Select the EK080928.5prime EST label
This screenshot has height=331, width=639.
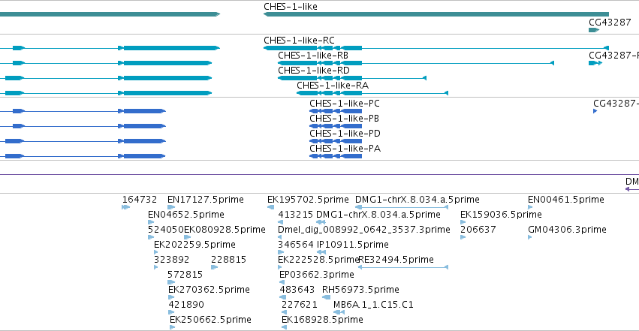coord(225,230)
